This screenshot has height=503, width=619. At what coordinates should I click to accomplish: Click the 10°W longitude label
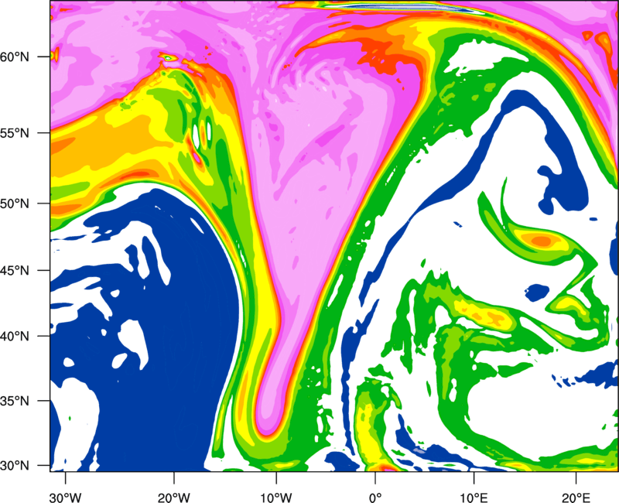click(275, 498)
